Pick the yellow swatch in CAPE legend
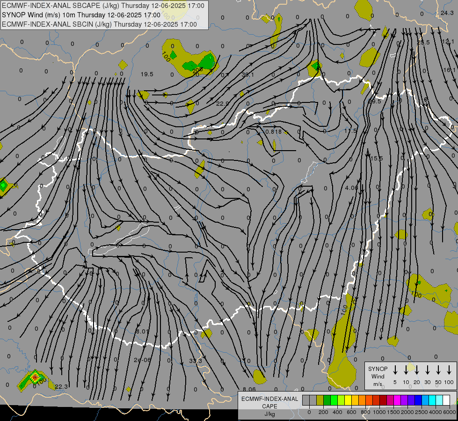Screen dimensions: 458x421 pyautogui.click(x=348, y=400)
